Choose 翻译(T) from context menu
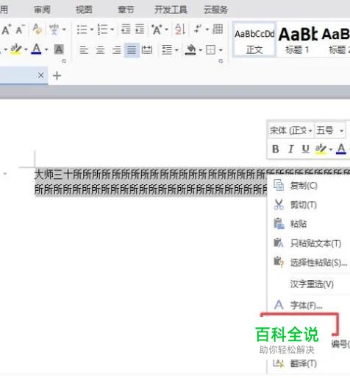350x378 pixels. click(x=304, y=363)
